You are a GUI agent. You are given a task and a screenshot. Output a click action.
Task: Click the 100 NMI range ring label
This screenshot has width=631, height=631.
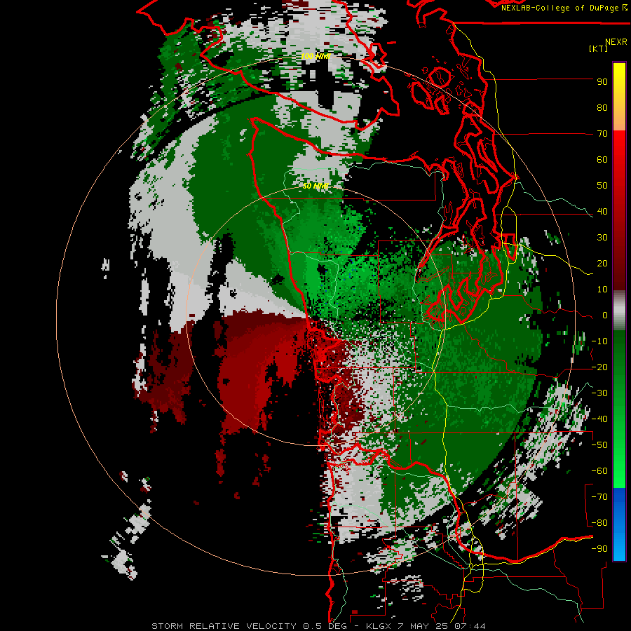(x=315, y=56)
